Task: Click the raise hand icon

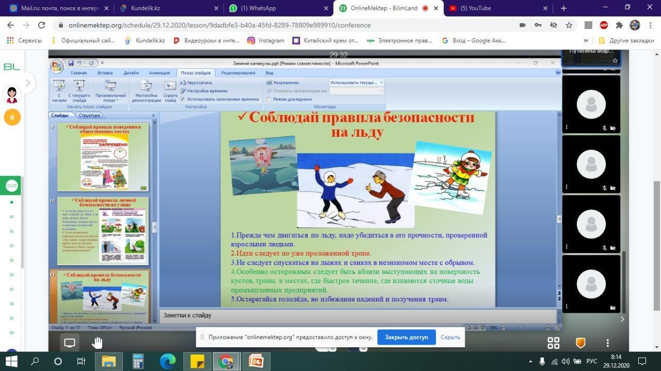Action: click(97, 343)
